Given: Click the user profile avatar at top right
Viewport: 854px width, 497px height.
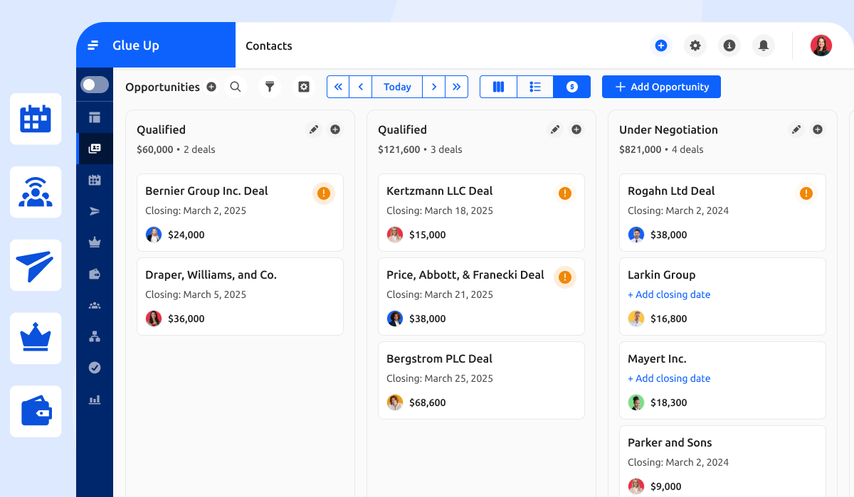Looking at the screenshot, I should pyautogui.click(x=821, y=46).
